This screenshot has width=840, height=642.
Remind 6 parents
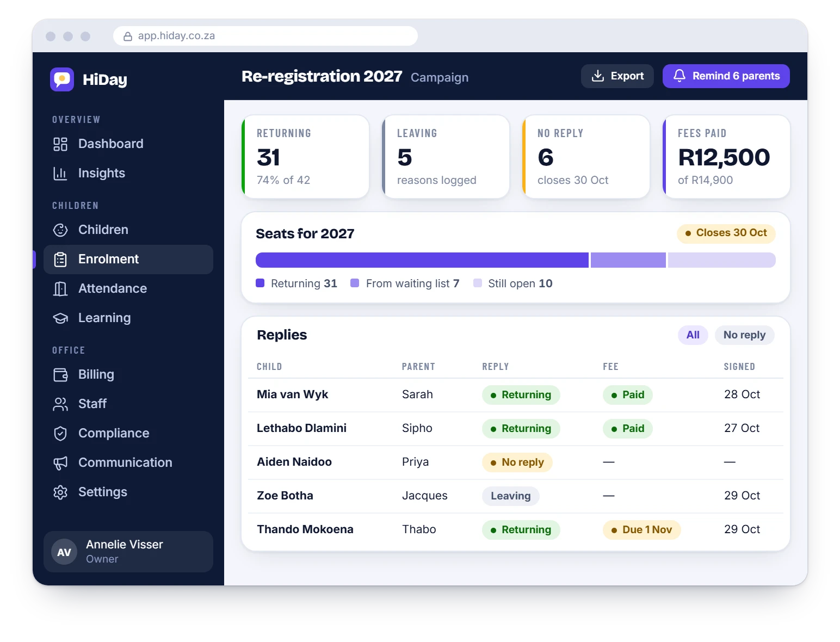726,76
